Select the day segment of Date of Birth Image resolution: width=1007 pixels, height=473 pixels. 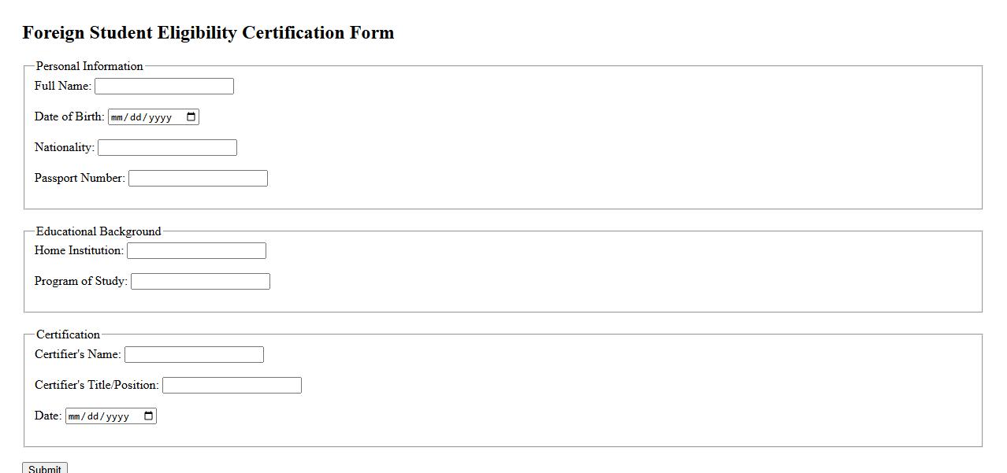coord(136,117)
